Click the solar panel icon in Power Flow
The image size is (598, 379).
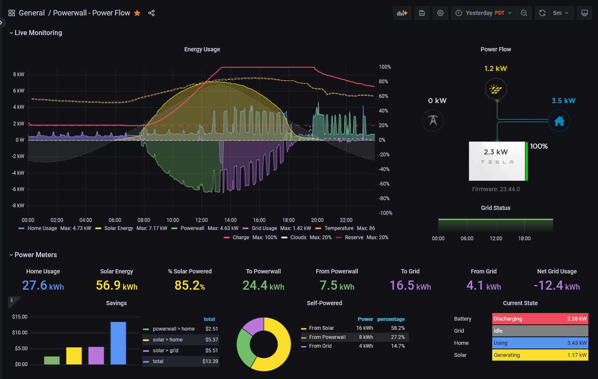496,89
